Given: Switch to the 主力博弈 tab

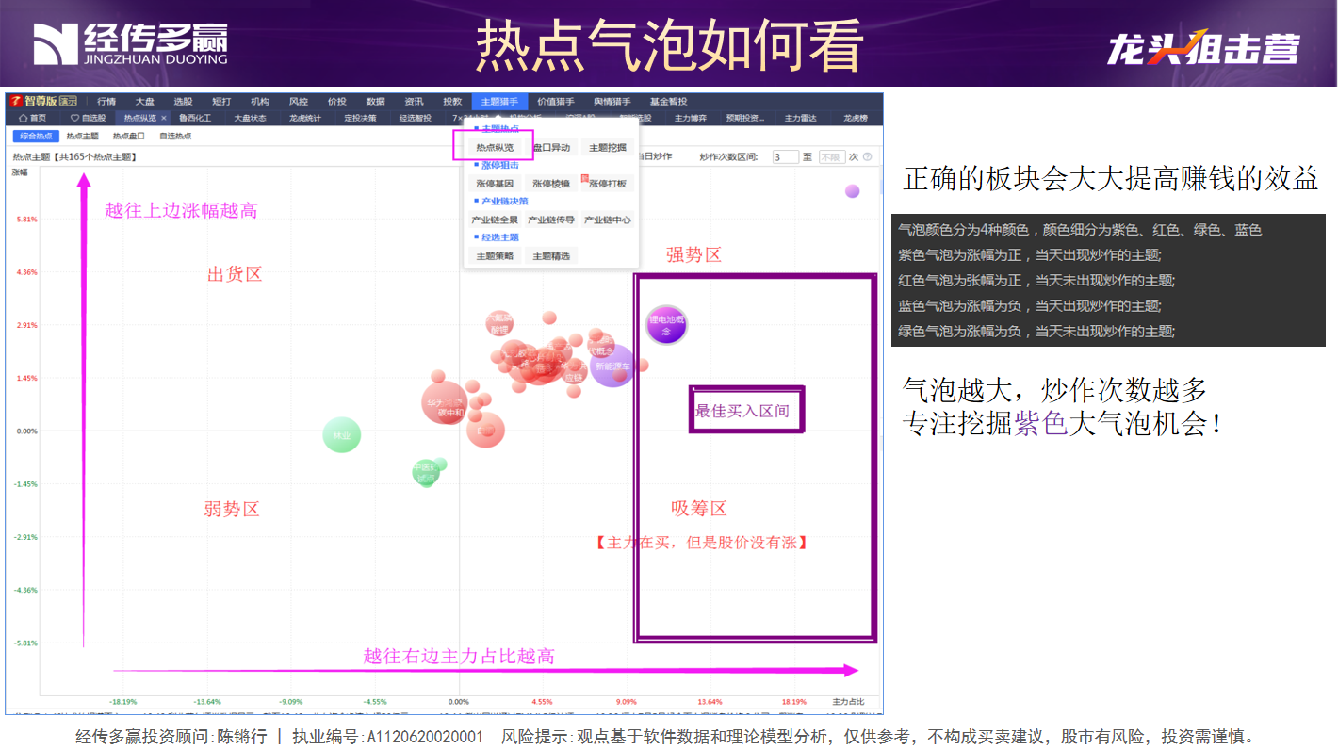Looking at the screenshot, I should click(x=691, y=118).
